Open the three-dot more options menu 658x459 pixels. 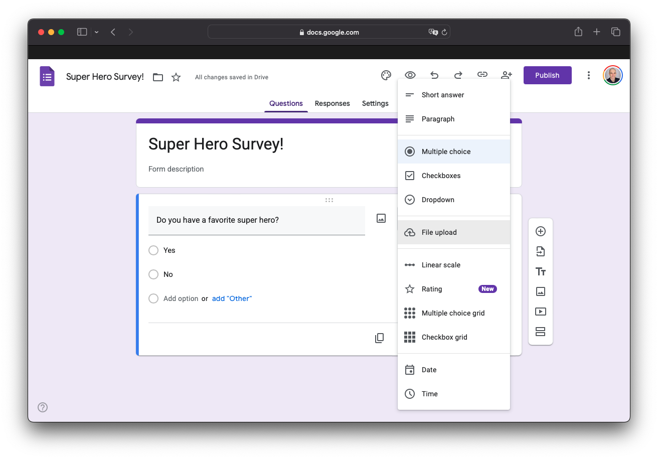tap(588, 75)
